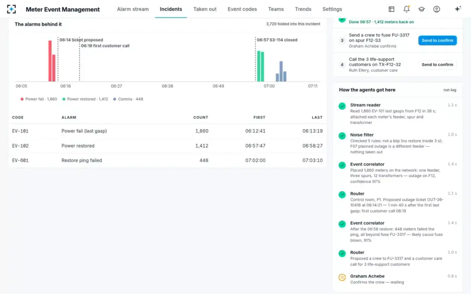Click the 06:57:47 first time cell
Screen dimensions: 471x294
256,146
